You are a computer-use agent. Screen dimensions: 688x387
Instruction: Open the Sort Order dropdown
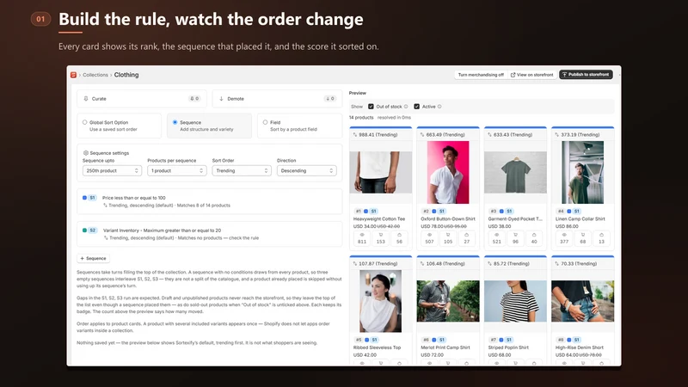[x=242, y=170]
